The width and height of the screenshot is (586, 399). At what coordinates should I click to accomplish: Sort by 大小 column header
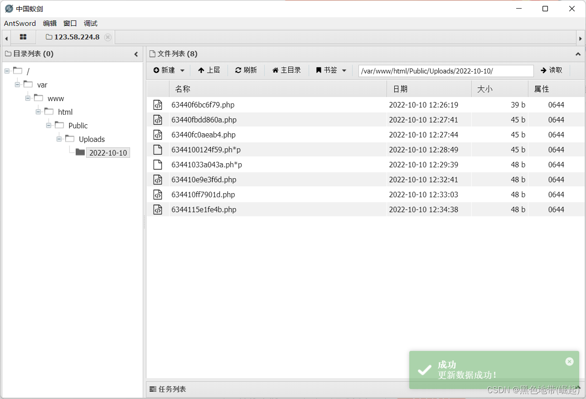(x=500, y=89)
